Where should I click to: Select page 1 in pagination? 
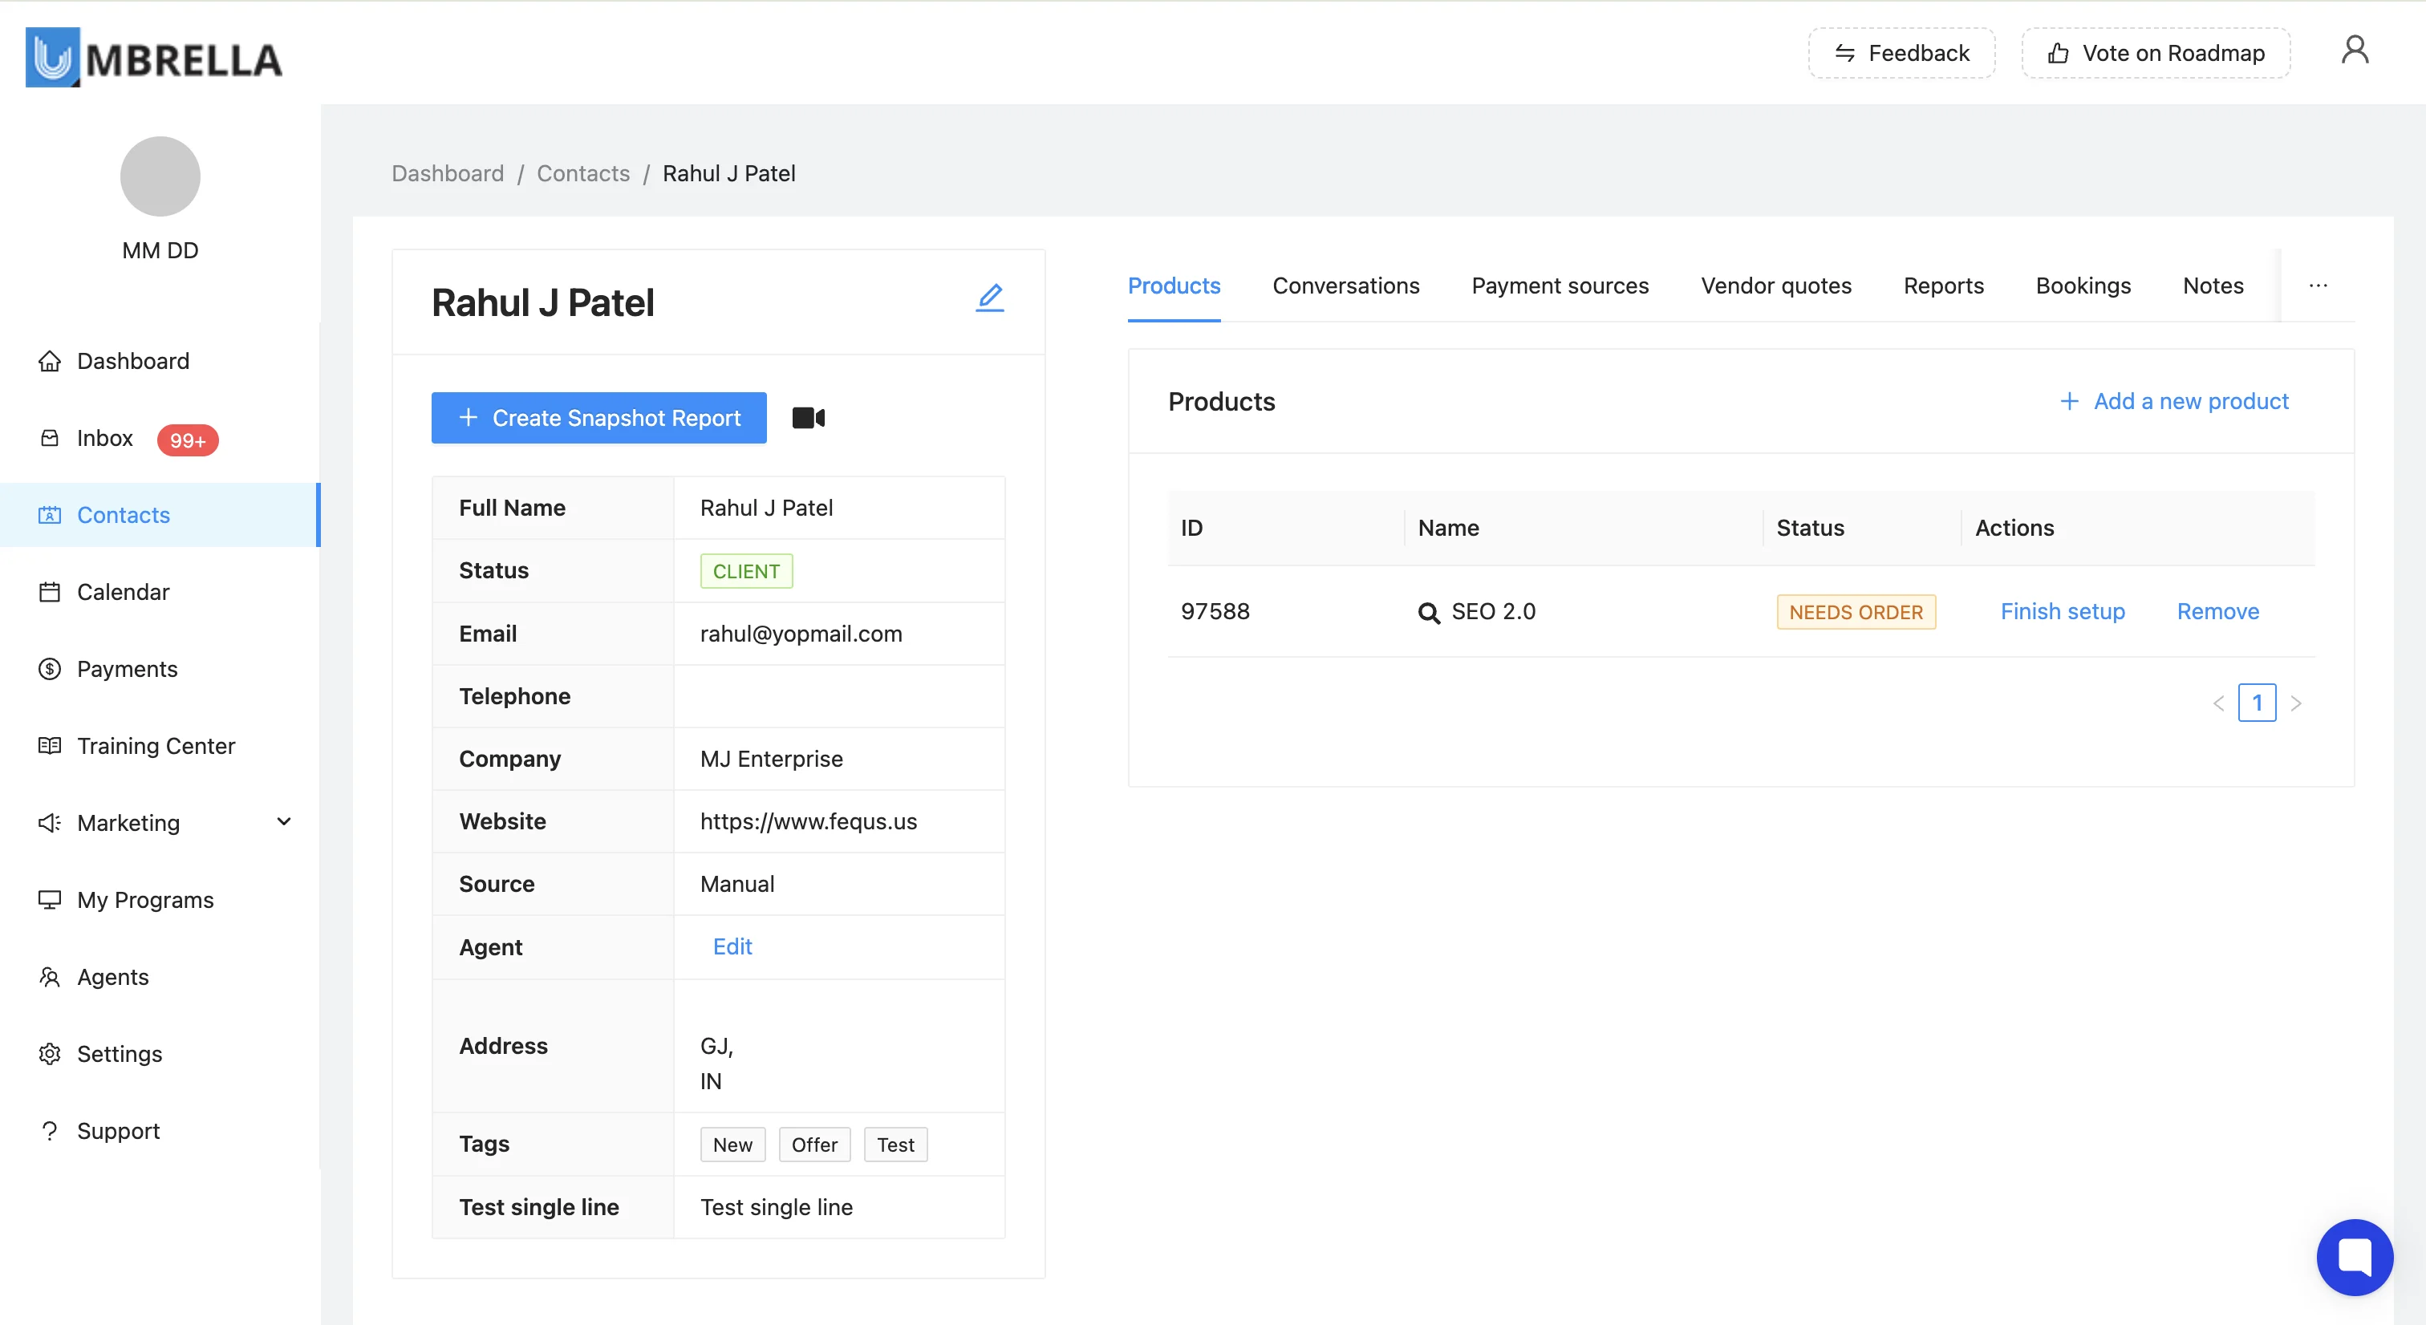click(2257, 703)
